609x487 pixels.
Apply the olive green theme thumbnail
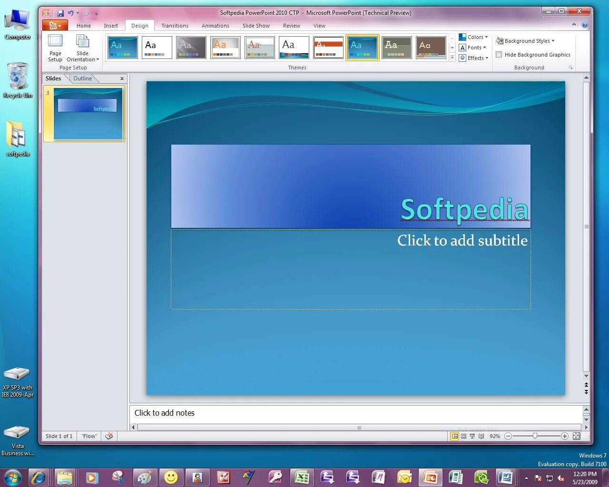pyautogui.click(x=397, y=48)
